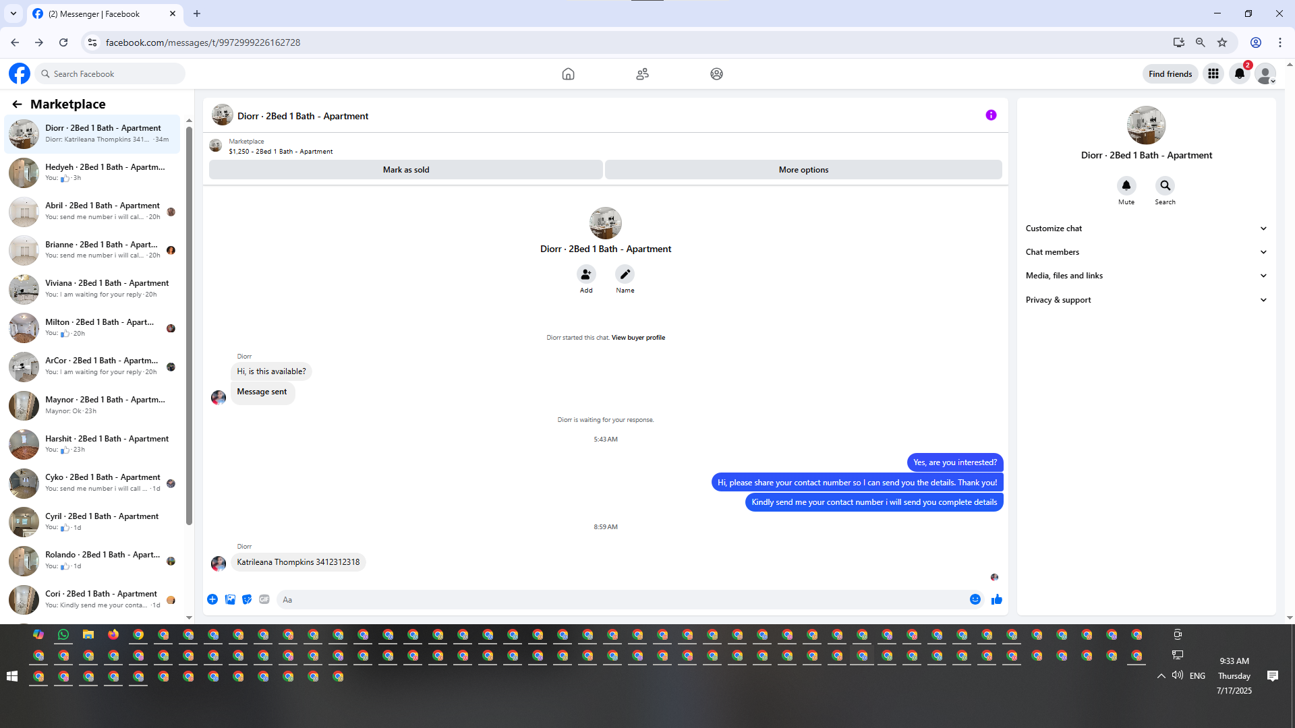Click the Name edit pencil icon
1295x728 pixels.
point(625,274)
